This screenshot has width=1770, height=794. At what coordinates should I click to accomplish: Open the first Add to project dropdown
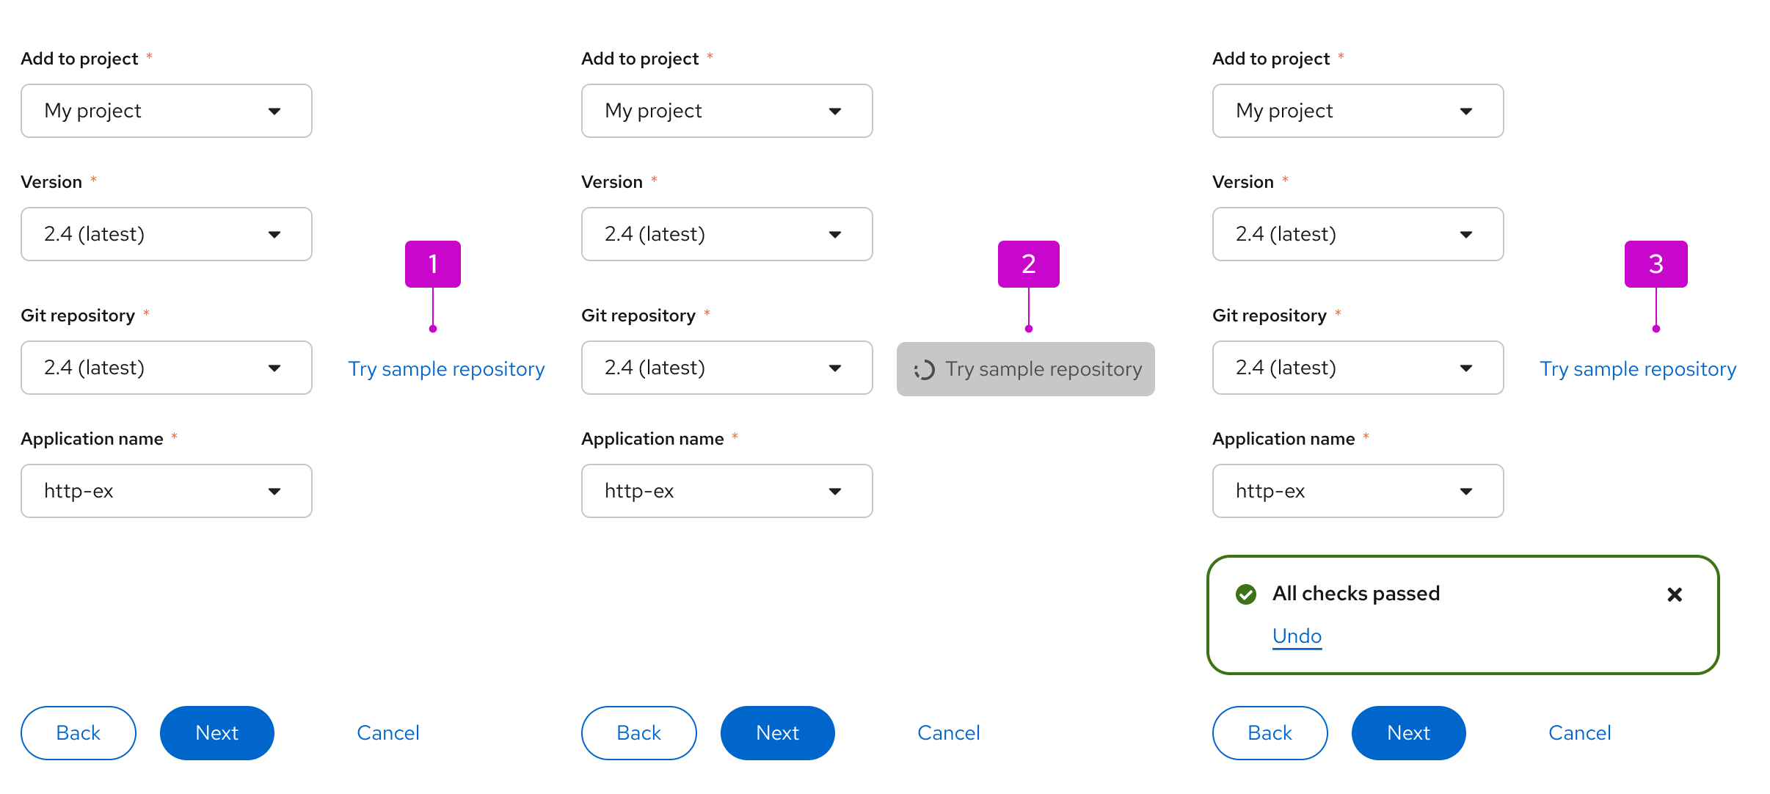[166, 111]
